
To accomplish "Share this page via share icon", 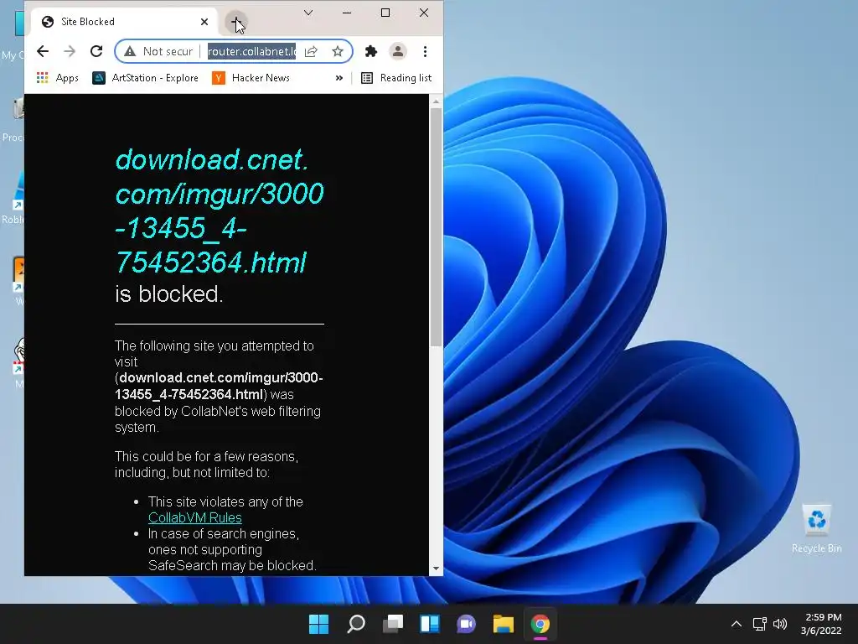I will [x=311, y=51].
